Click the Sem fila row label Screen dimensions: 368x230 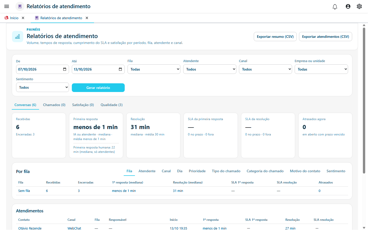tap(24, 191)
